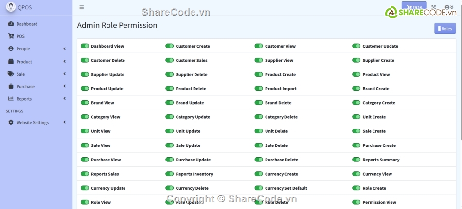Open the user account dropdown in header
The height and width of the screenshot is (209, 462).
[449, 7]
